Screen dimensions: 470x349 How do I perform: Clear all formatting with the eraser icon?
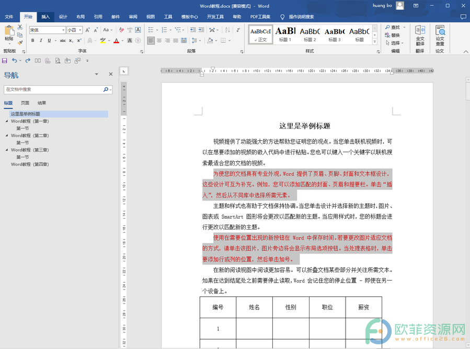pos(121,30)
